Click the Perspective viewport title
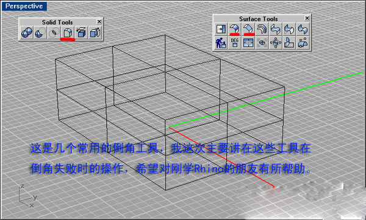Image resolution: width=366 pixels, height=220 pixels. click(x=24, y=6)
